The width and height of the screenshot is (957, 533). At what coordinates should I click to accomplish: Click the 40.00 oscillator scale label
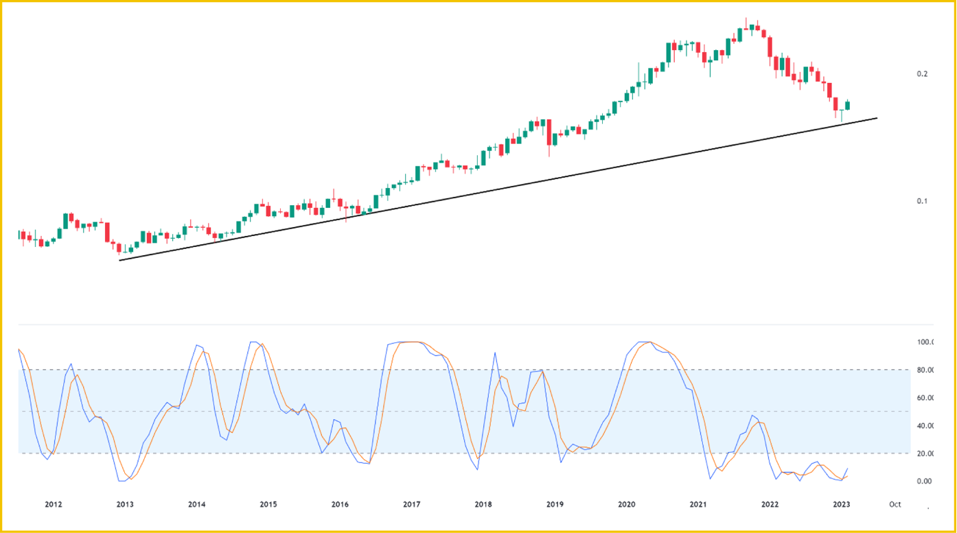pyautogui.click(x=925, y=426)
